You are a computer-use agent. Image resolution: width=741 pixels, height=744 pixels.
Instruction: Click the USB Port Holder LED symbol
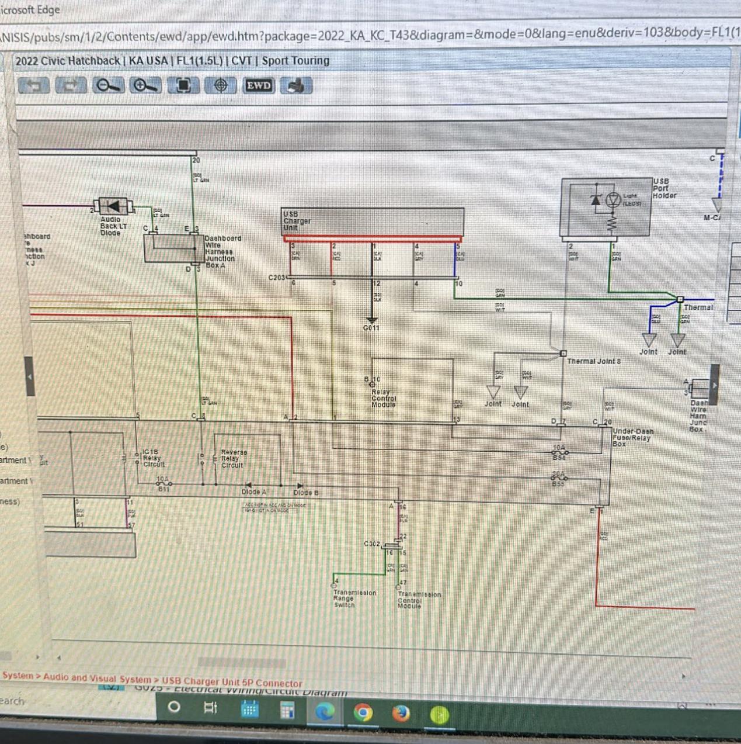pos(613,200)
